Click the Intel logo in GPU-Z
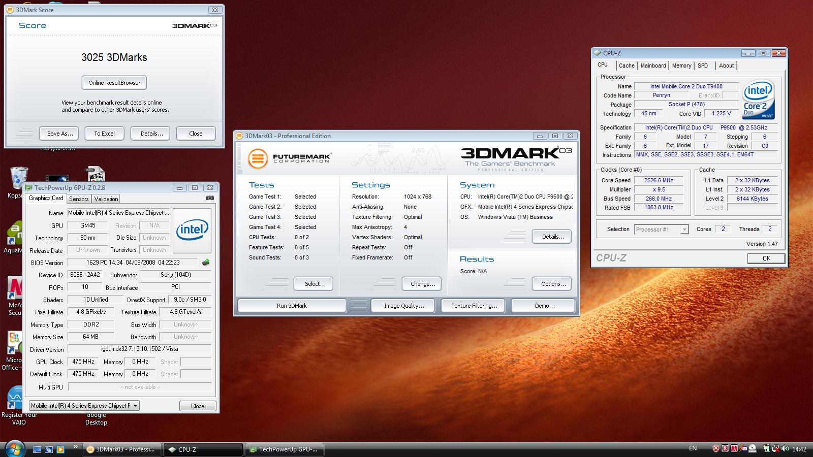 [192, 230]
